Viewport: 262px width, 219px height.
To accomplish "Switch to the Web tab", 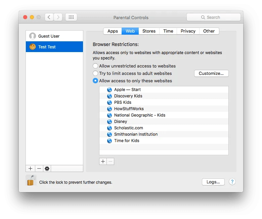I will [x=130, y=31].
